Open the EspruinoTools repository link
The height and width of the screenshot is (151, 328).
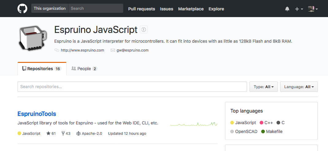point(37,114)
